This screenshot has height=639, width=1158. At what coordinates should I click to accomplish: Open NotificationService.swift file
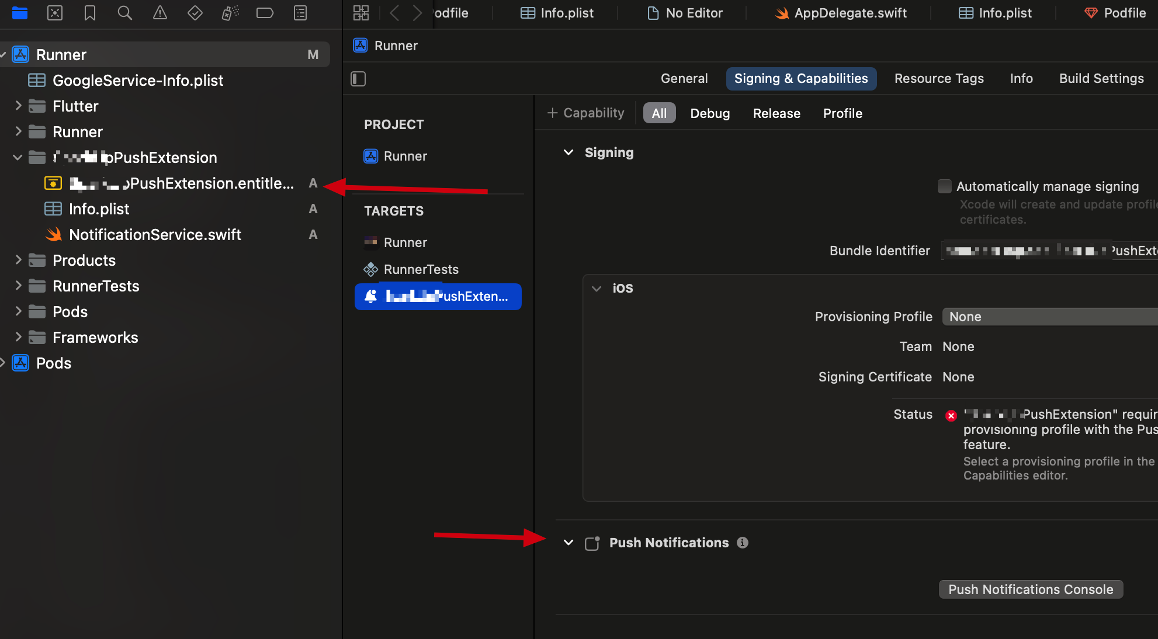[155, 235]
